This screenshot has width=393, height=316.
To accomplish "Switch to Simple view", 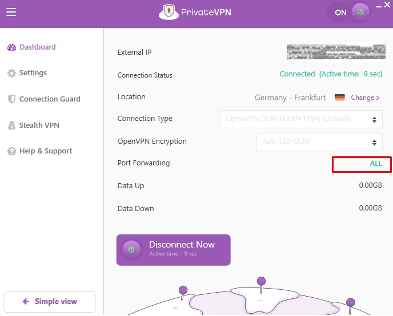I will (50, 302).
